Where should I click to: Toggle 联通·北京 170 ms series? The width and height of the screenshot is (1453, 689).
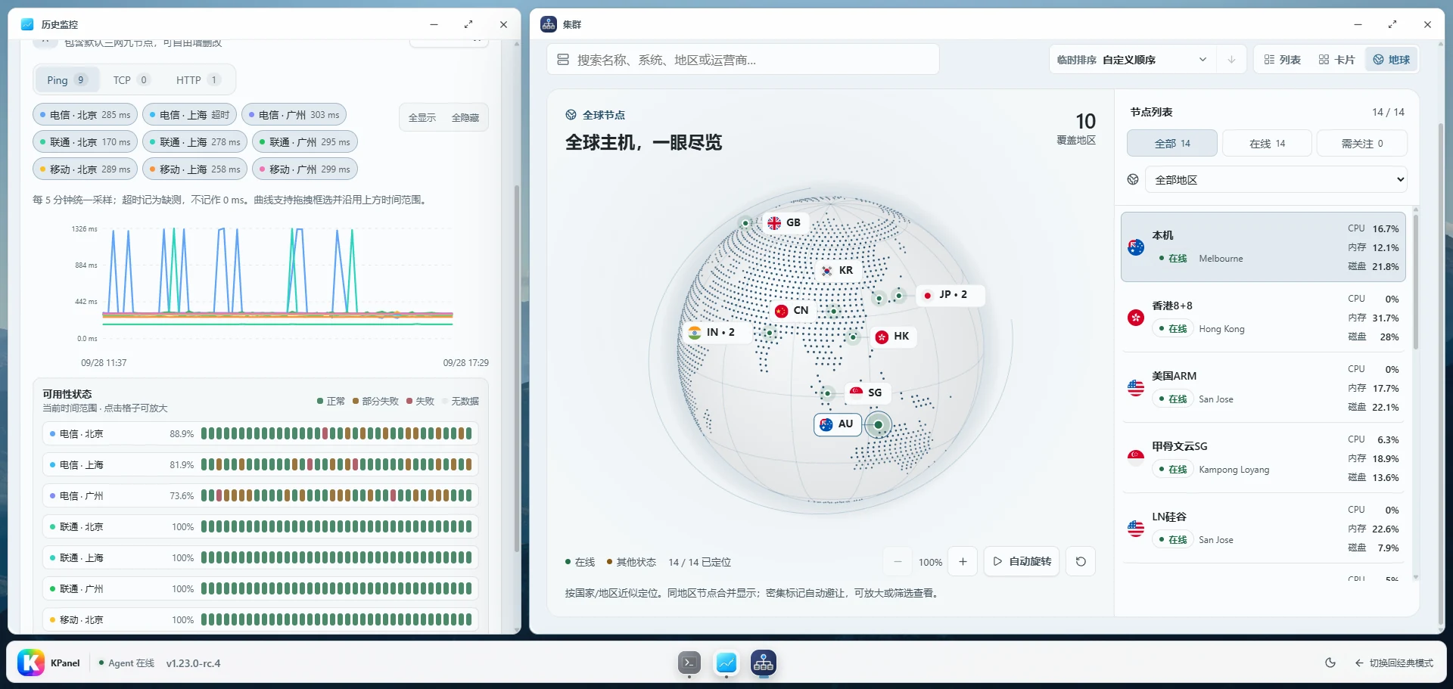[x=85, y=142]
